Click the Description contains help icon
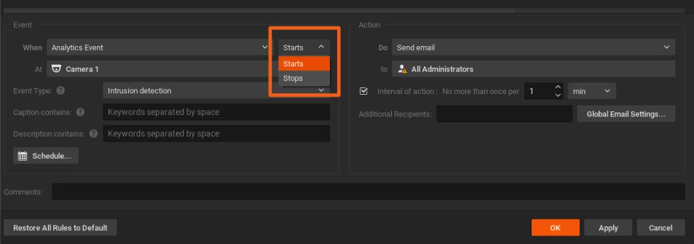Viewport: 694px width, 244px height. 93,134
